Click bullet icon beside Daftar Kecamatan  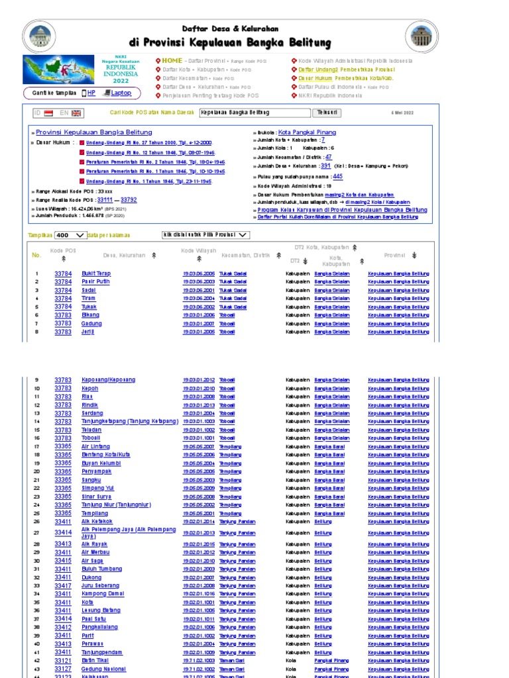[x=158, y=78]
